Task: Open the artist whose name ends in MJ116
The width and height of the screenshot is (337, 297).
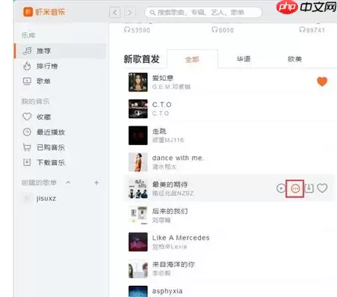Action: [168, 140]
